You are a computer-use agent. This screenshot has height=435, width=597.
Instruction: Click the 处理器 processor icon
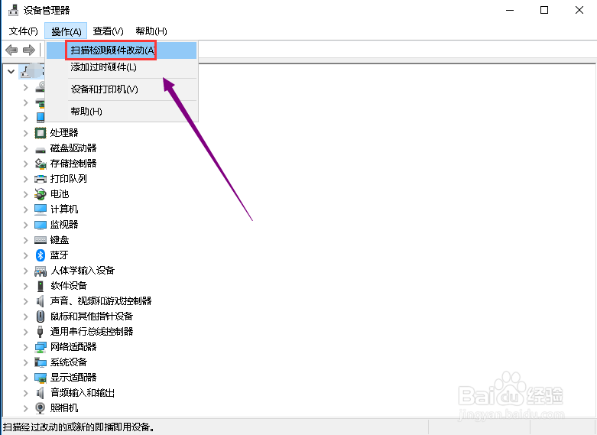coord(41,133)
